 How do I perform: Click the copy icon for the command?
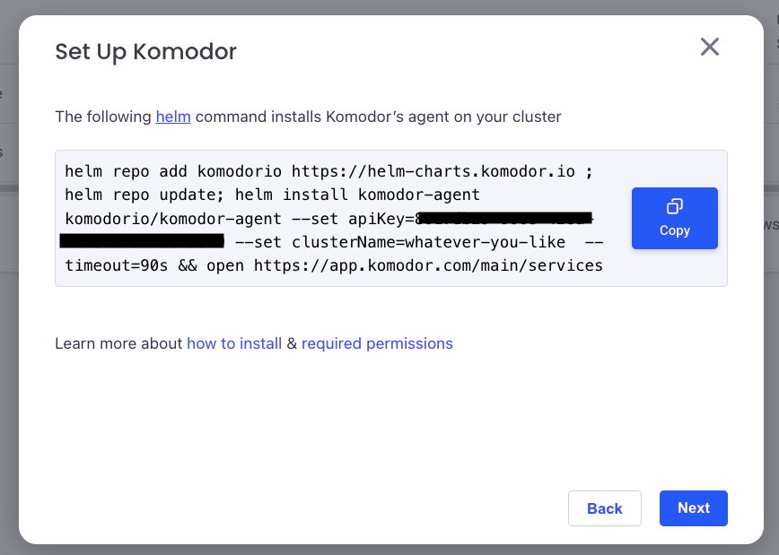point(675,207)
